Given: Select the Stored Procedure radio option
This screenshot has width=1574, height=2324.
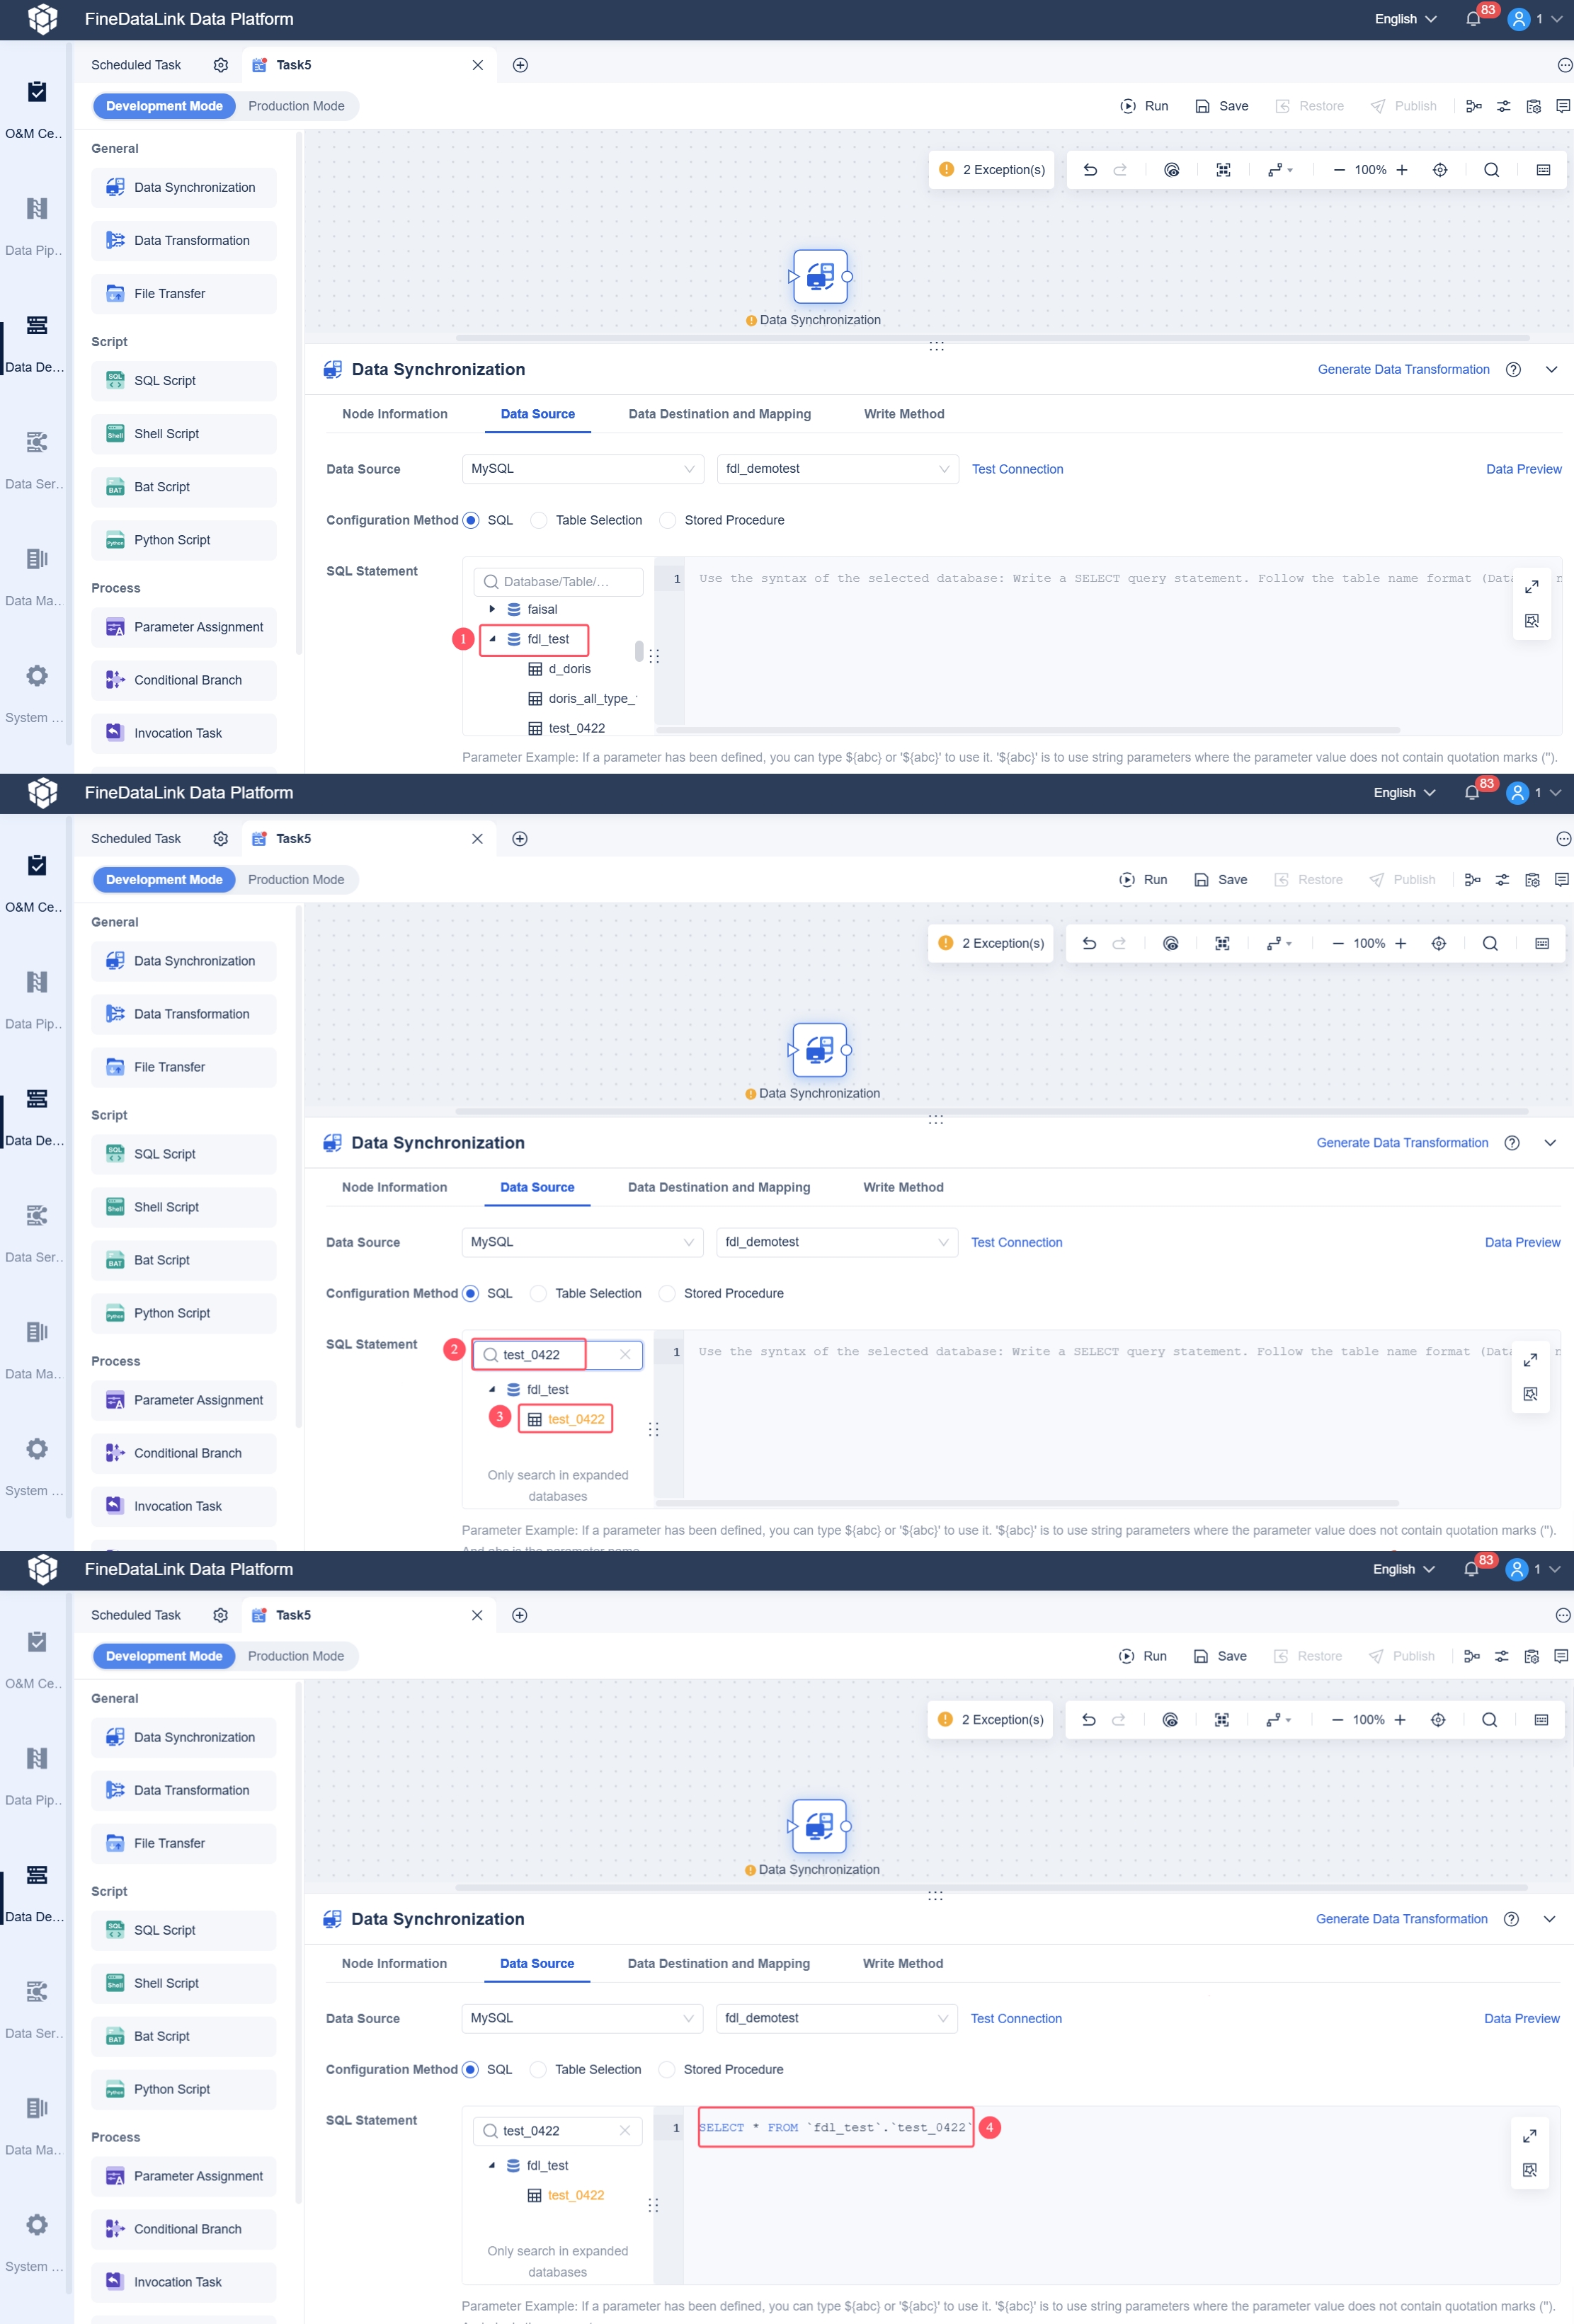Looking at the screenshot, I should tap(668, 520).
